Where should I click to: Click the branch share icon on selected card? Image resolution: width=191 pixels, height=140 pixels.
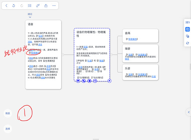[95, 81]
